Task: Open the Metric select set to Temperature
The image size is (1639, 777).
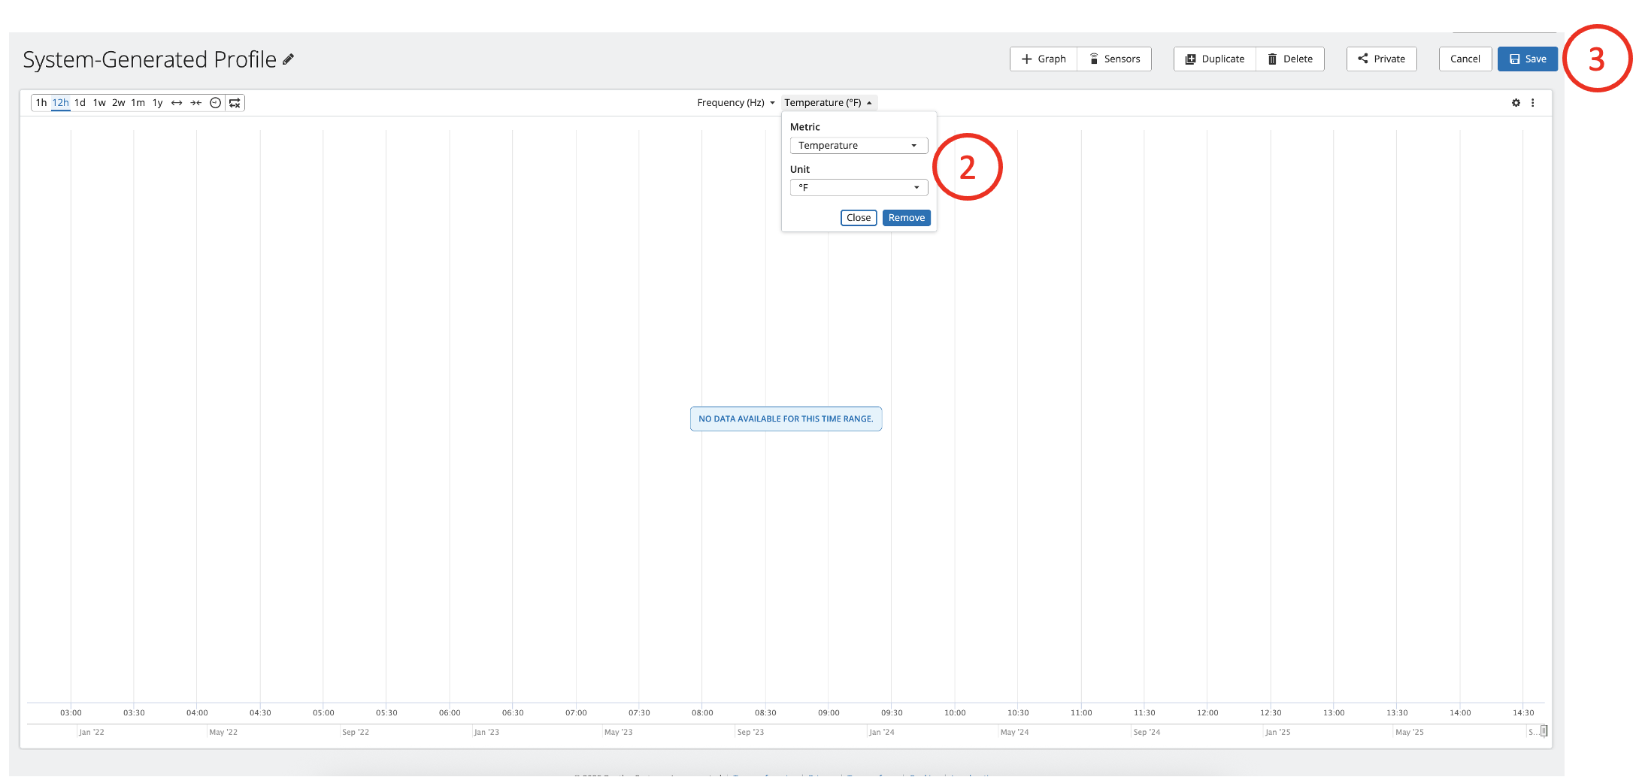Action: pos(859,146)
